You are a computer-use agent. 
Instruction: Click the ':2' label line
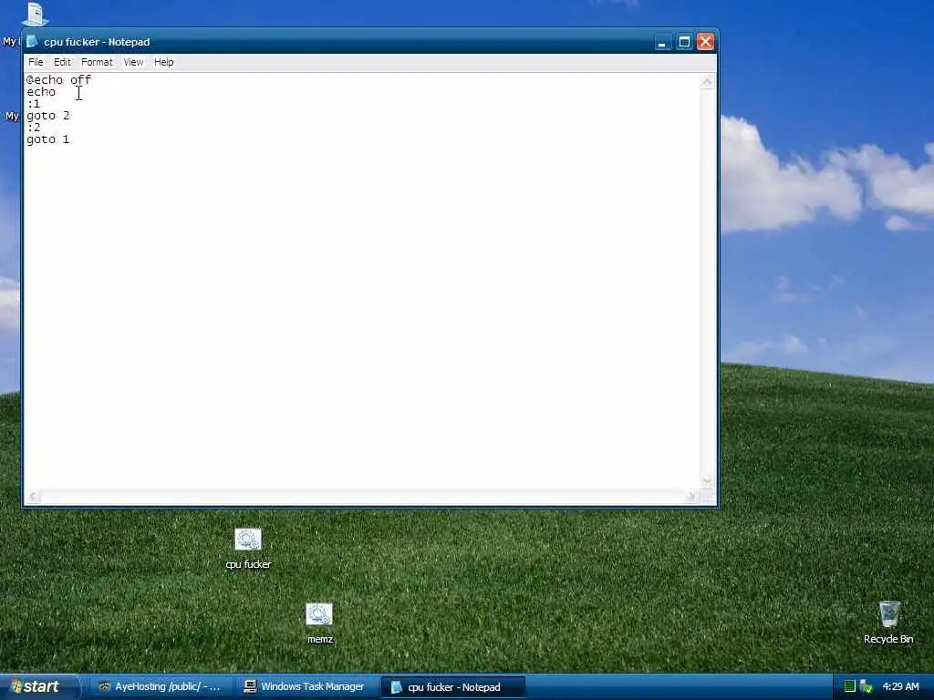[x=34, y=128]
